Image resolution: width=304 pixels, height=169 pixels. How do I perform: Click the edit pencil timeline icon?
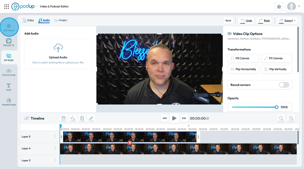point(91,118)
